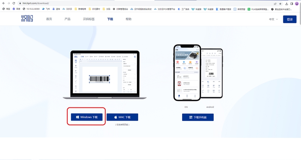Select the 下载 navigation item
Screen dimensions: 301x160
110,19
